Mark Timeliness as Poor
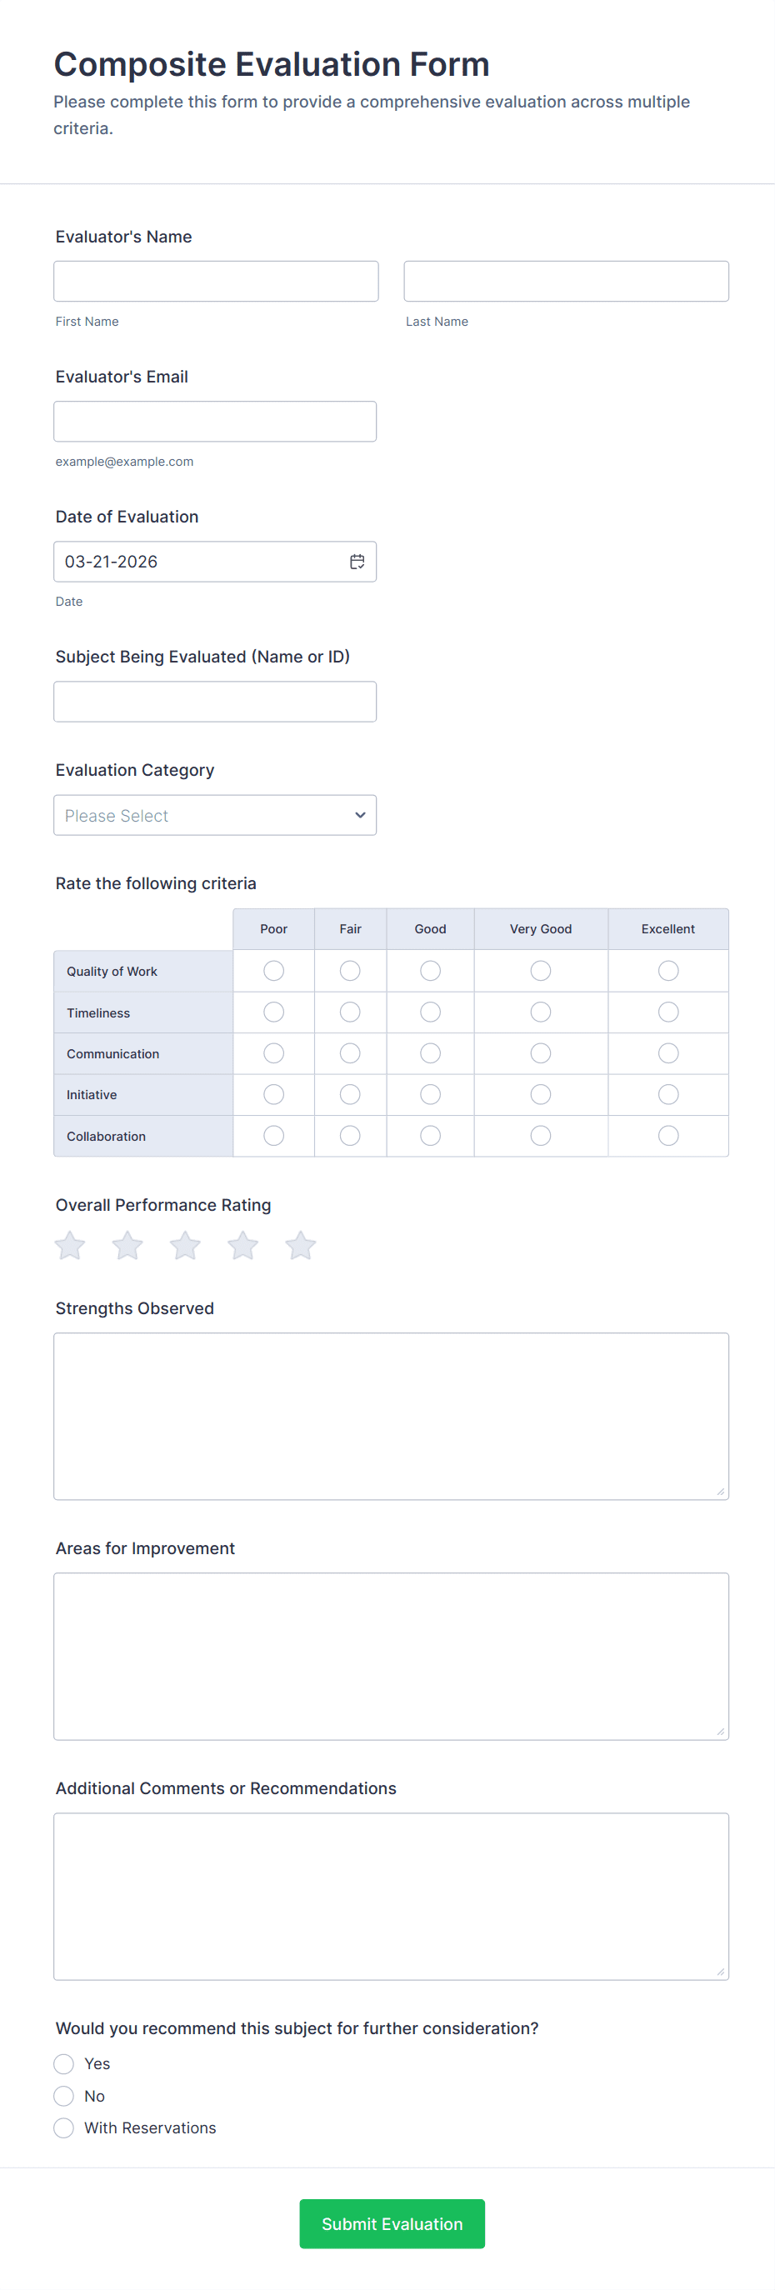This screenshot has height=2290, width=775. pyautogui.click(x=272, y=1012)
